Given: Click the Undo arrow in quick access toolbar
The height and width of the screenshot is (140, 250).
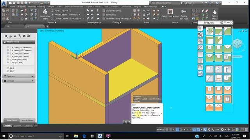Looking at the screenshot, I should [x=30, y=3].
